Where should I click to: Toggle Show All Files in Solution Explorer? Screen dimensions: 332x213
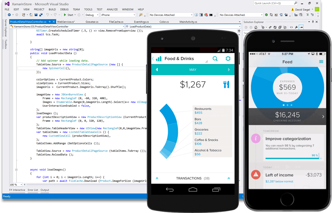click(x=285, y=27)
